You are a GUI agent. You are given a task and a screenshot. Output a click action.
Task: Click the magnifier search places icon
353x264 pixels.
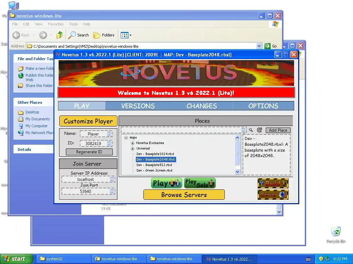(251, 130)
